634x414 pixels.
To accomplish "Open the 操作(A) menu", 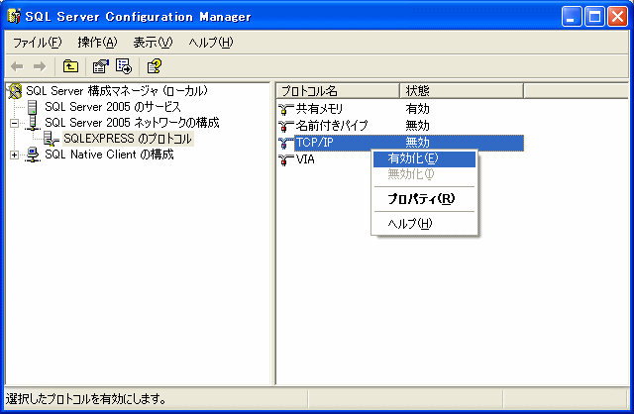I will (x=97, y=43).
